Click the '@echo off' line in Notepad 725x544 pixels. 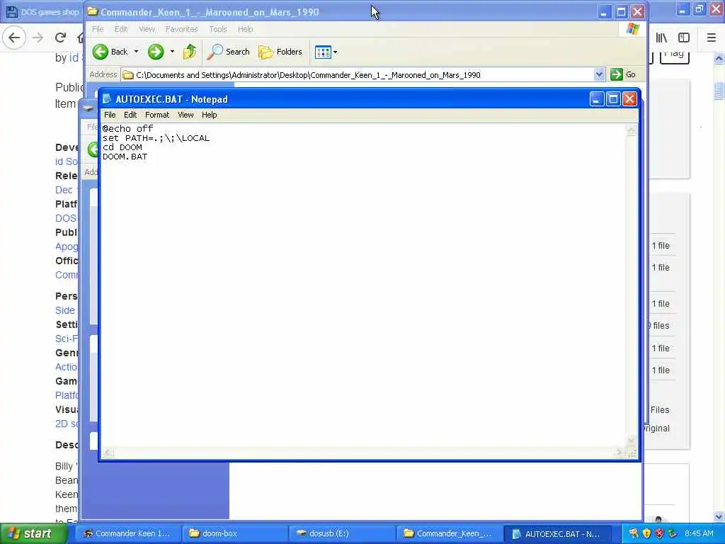127,129
